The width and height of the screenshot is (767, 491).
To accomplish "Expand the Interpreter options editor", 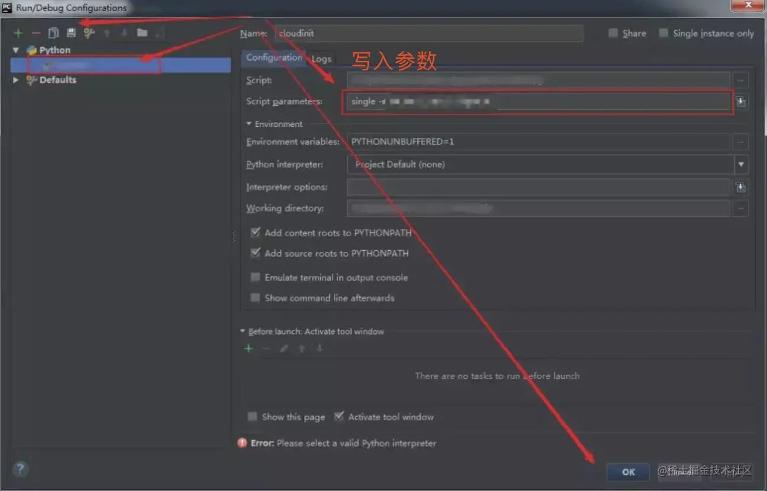I will 741,188.
